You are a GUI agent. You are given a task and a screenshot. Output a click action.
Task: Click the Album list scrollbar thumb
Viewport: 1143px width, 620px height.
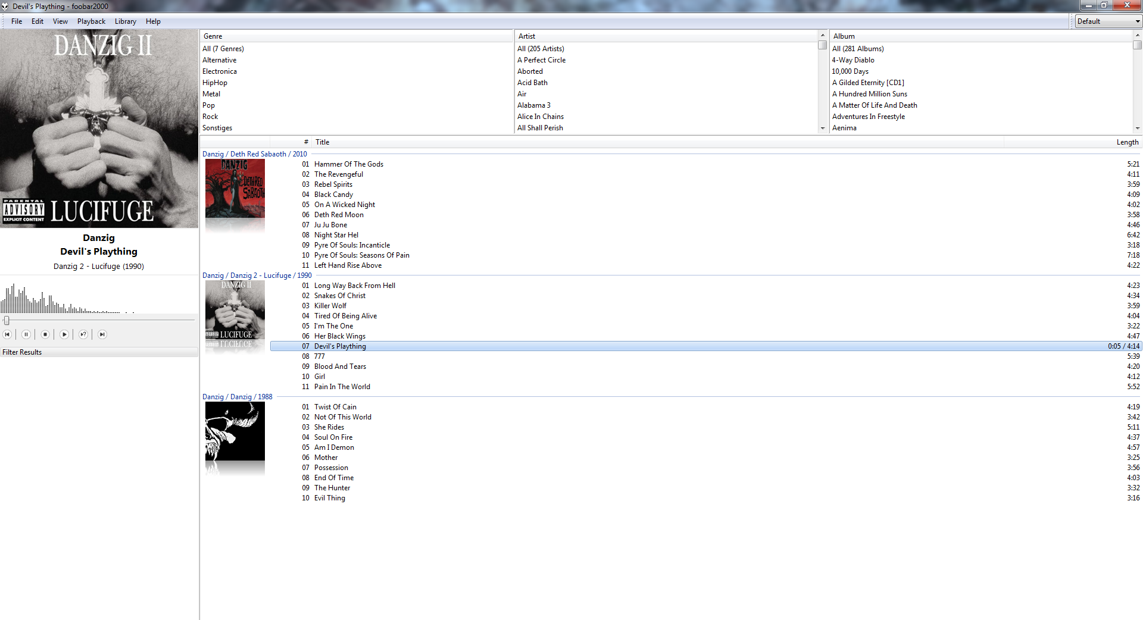click(1137, 45)
